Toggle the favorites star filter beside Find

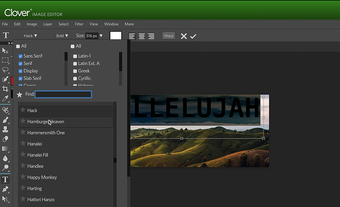click(19, 94)
